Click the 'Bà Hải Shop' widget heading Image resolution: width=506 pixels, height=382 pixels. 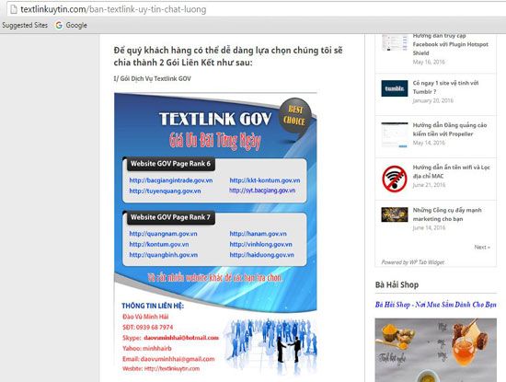click(x=397, y=284)
